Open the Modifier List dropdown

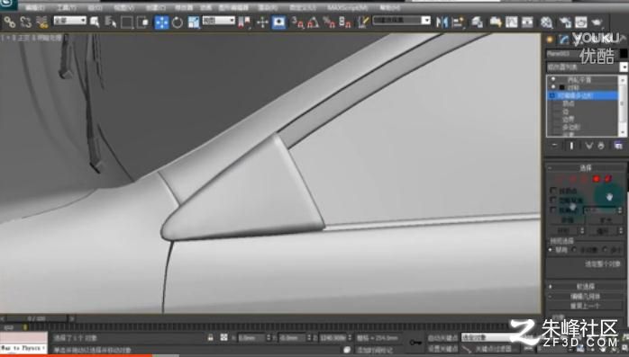(x=586, y=67)
